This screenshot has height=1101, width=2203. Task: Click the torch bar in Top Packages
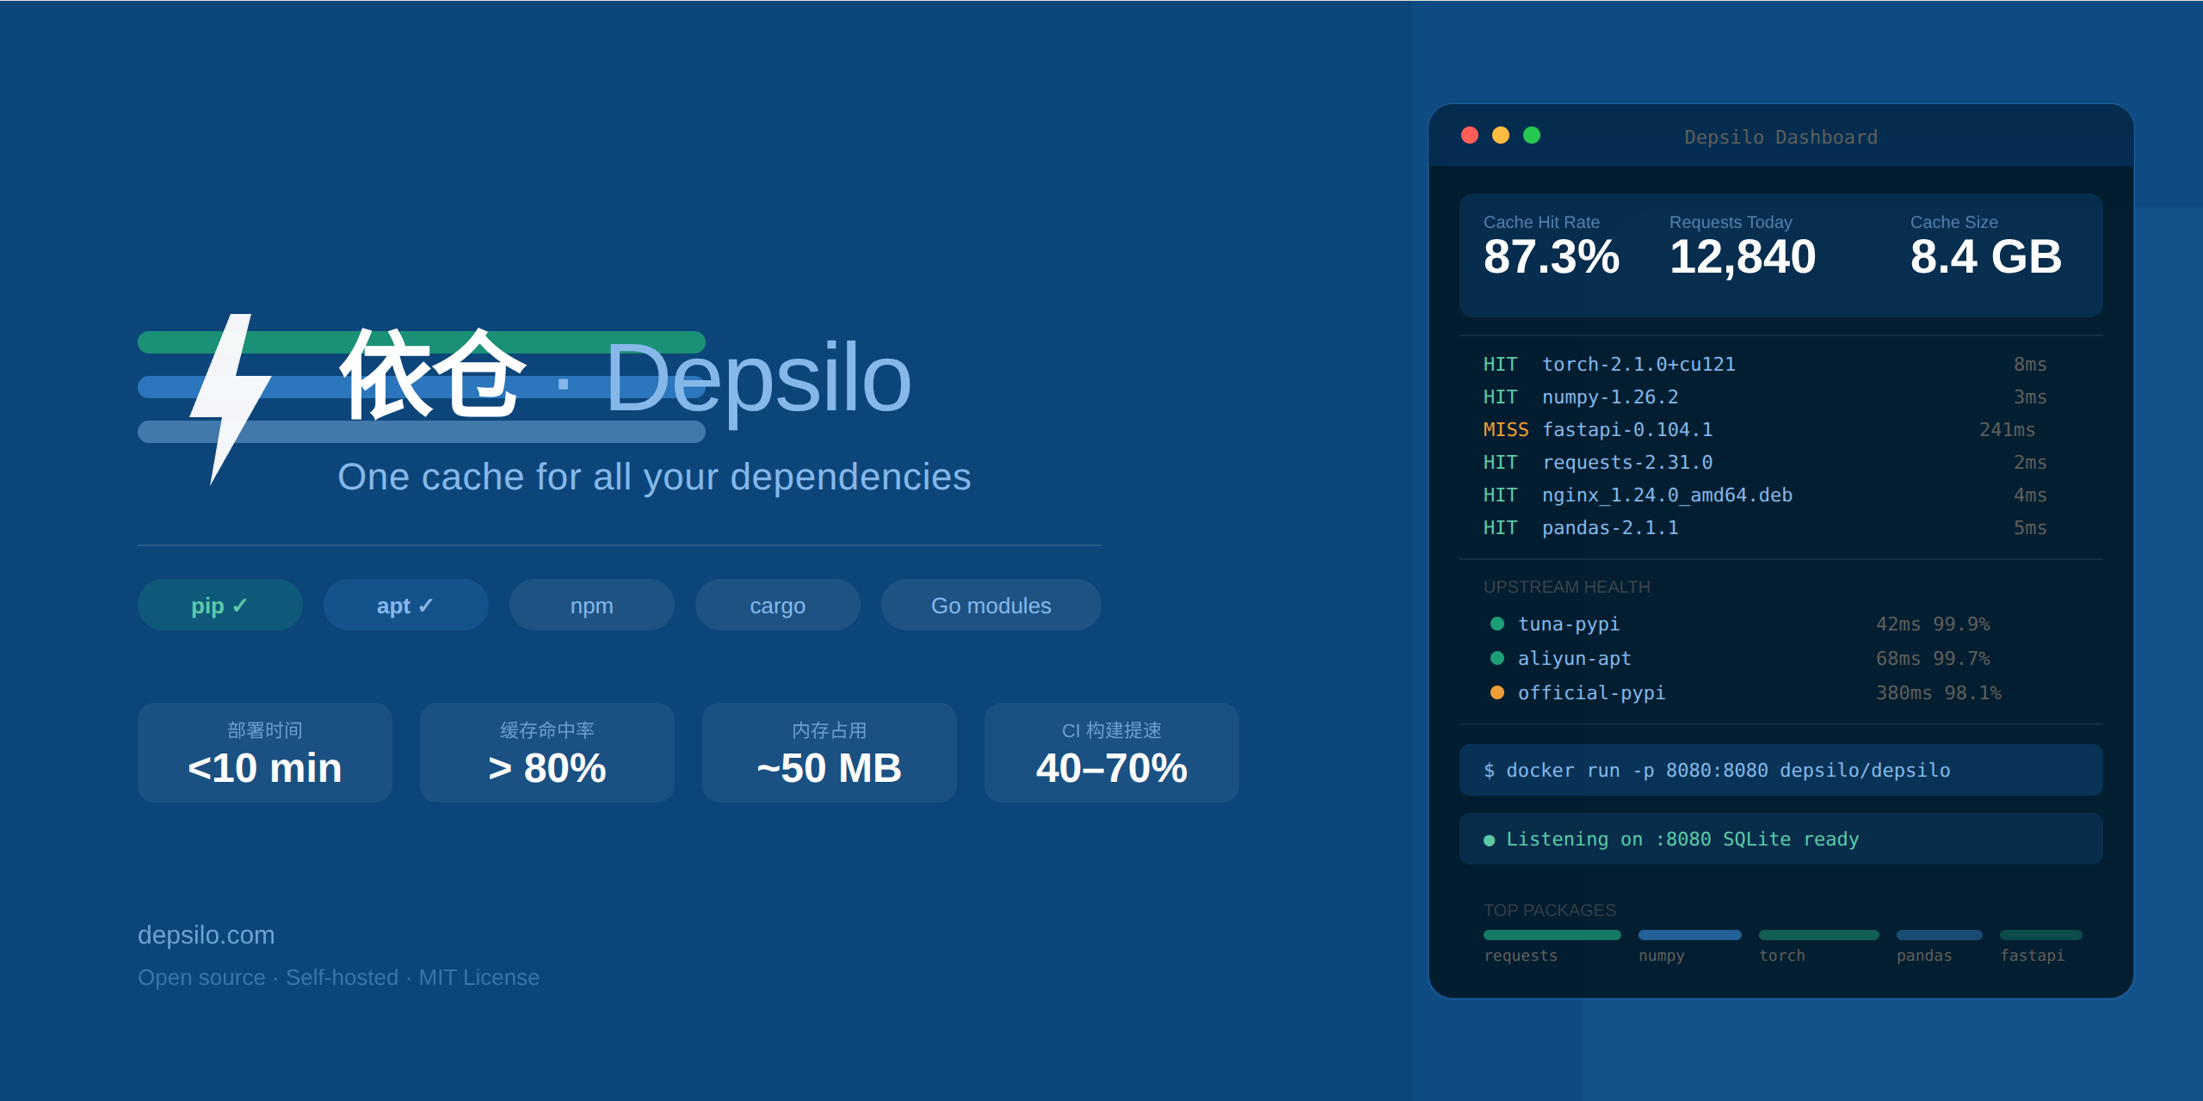[1819, 935]
